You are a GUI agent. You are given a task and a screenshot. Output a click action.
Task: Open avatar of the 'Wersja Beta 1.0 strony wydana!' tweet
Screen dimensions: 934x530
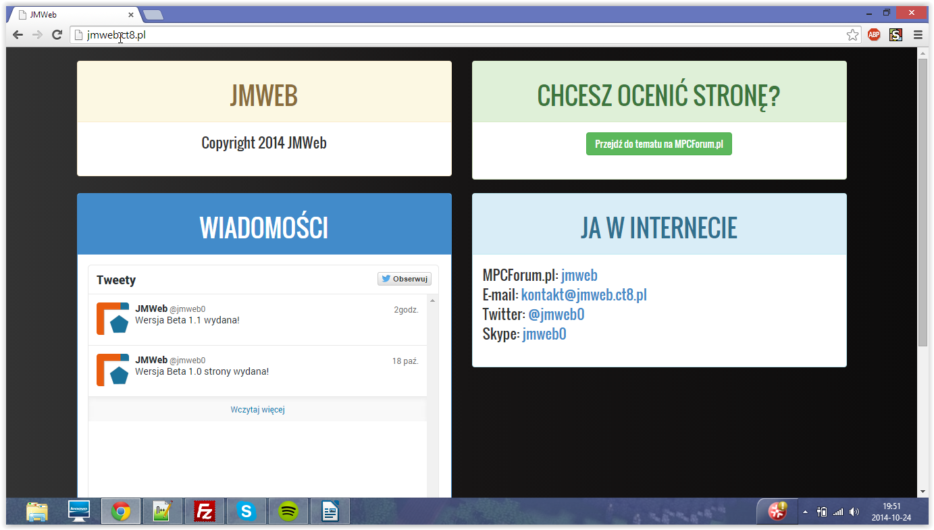pos(113,370)
